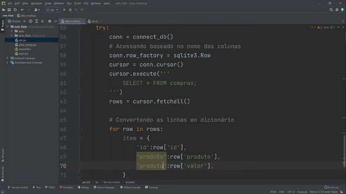Click Collapse All in Project panel
The height and width of the screenshot is (194, 346).
pos(42,22)
